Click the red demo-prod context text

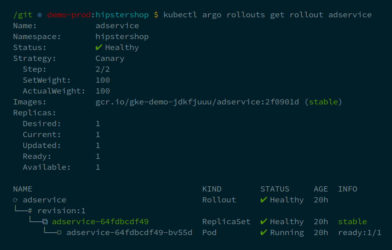point(69,15)
